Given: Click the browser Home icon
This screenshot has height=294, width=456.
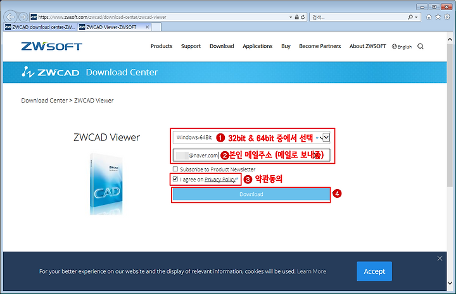Looking at the screenshot, I should pyautogui.click(x=429, y=17).
